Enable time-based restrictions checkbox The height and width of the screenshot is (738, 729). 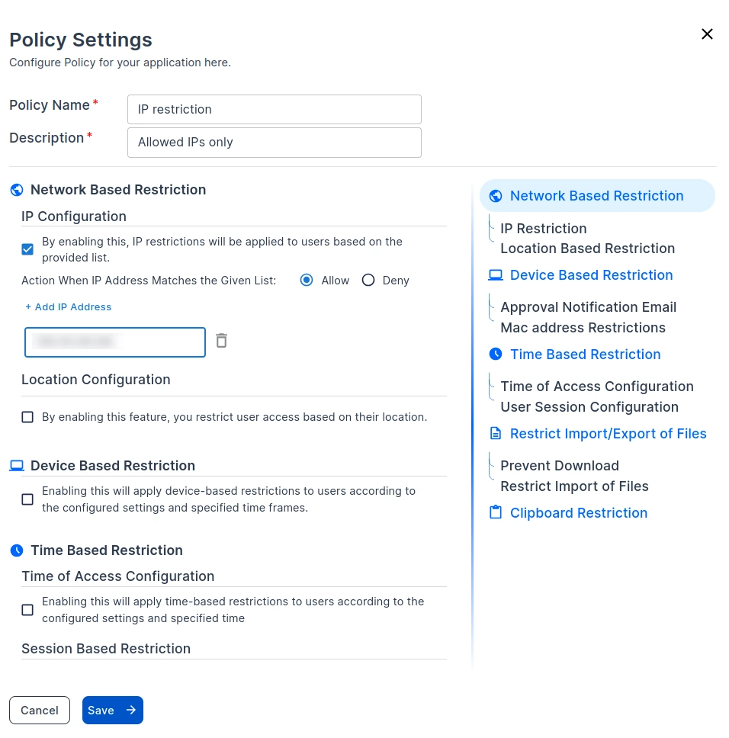(x=27, y=610)
